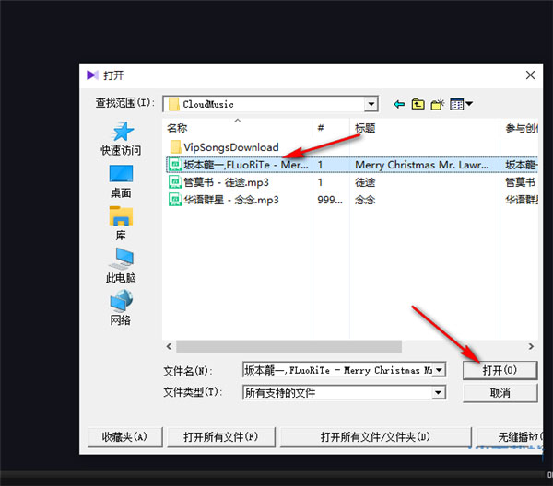The width and height of the screenshot is (553, 486).
Task: Click the mp3 icon of 华语群星 - 念念.mp3
Action: (175, 200)
